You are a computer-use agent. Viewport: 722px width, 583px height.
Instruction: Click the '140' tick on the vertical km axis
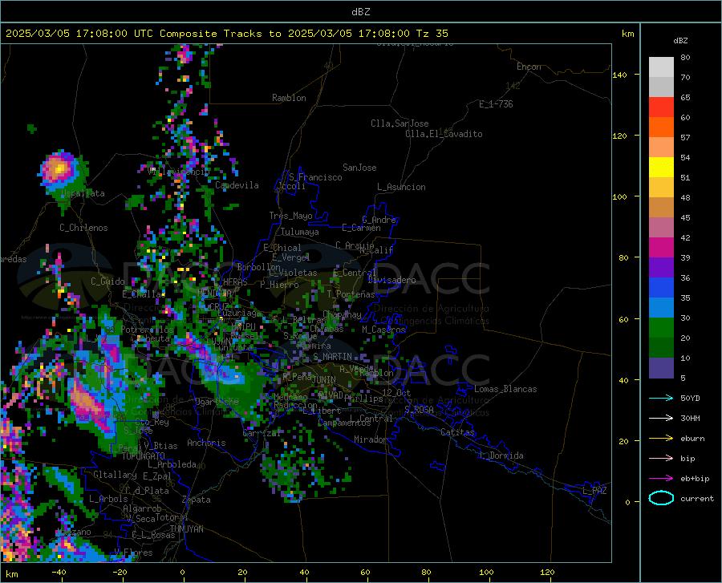point(619,75)
